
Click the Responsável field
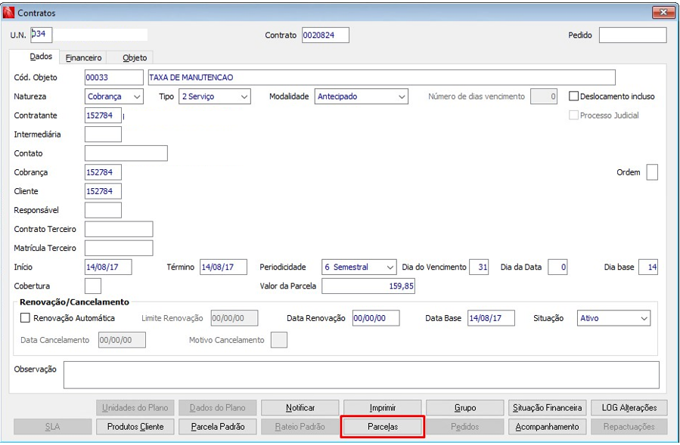(103, 210)
